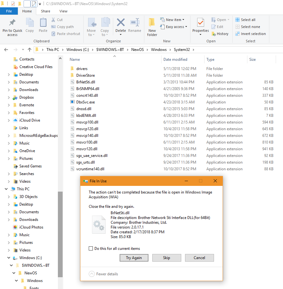Expand the OneDrive tree node

click(9, 151)
